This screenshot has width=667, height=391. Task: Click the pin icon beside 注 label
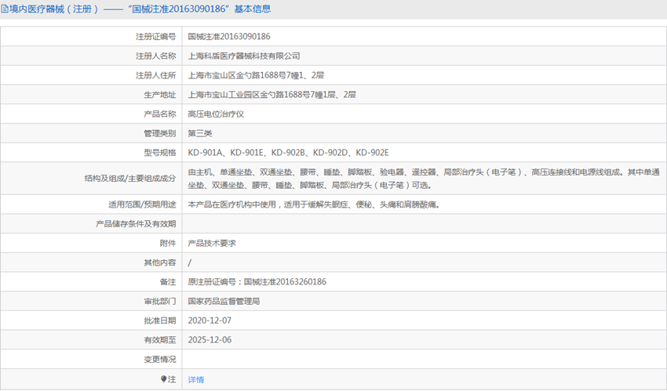(x=164, y=379)
